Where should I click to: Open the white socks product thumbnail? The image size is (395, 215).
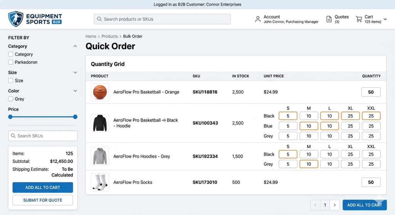coord(100,182)
